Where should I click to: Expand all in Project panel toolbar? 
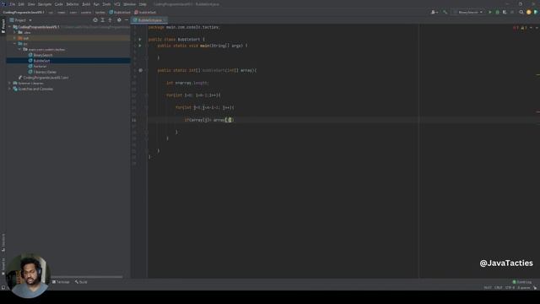[x=103, y=20]
